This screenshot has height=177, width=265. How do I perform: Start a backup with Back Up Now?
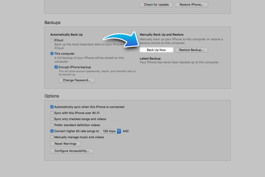[x=156, y=50]
